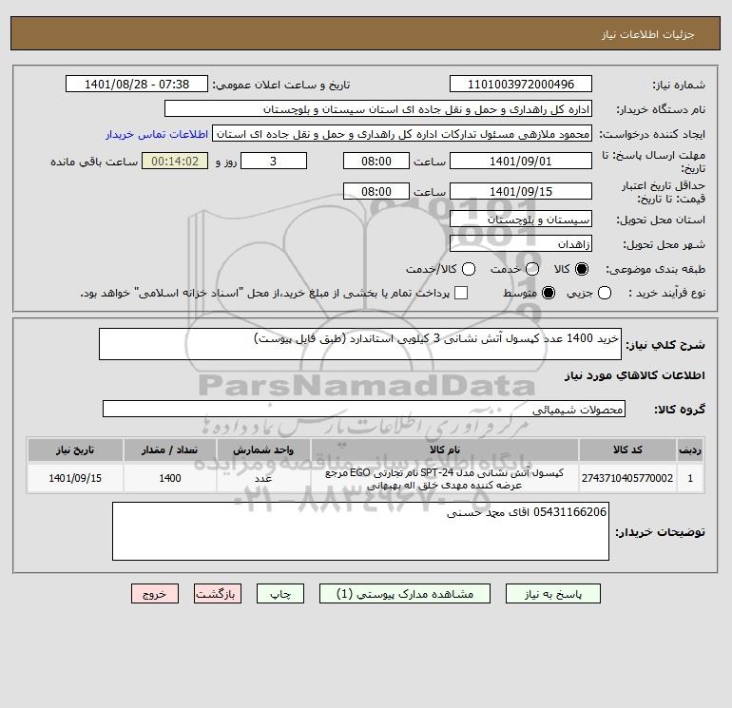Click the buyer organization name field
This screenshot has height=708, width=732.
pos(378,108)
